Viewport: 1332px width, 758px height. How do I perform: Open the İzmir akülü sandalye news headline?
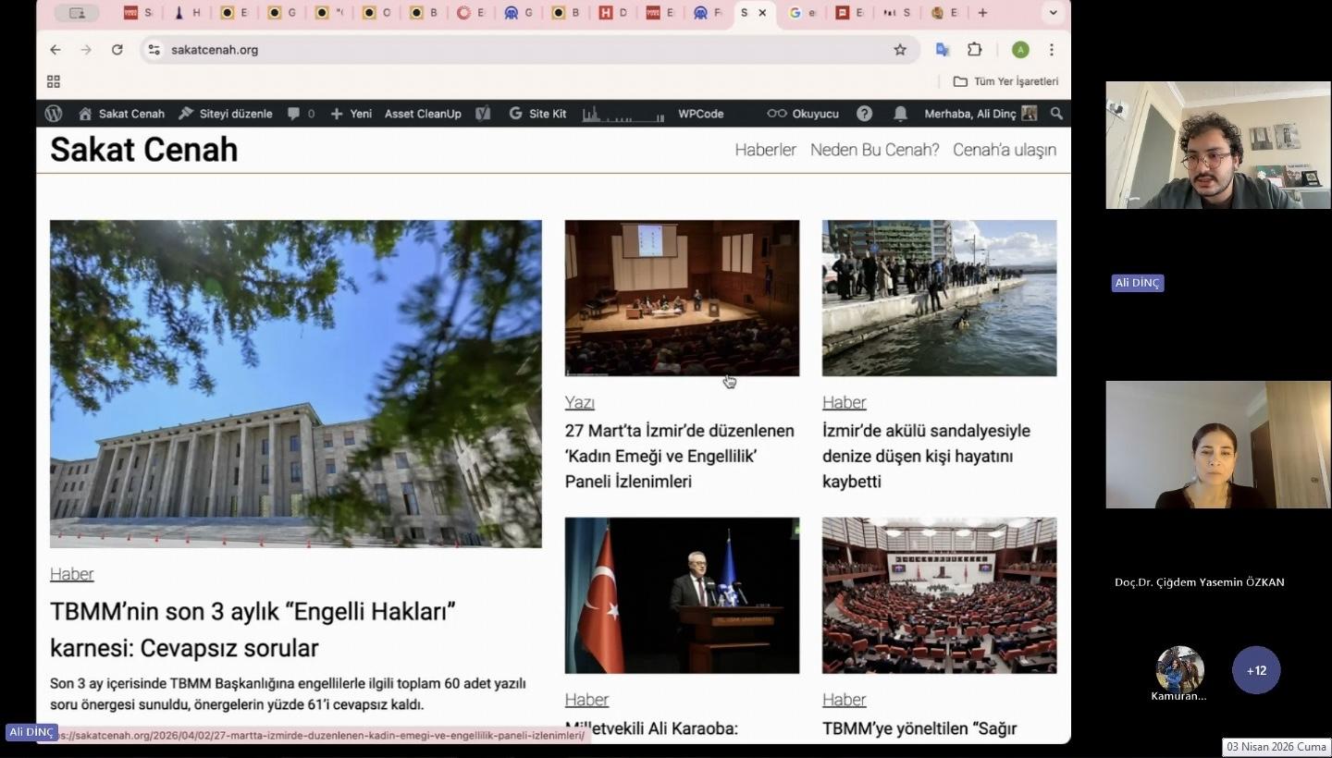tap(926, 456)
